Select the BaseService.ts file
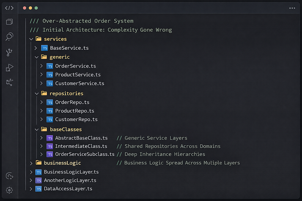Image resolution: width=302 pixels, height=201 pixels. 69,48
